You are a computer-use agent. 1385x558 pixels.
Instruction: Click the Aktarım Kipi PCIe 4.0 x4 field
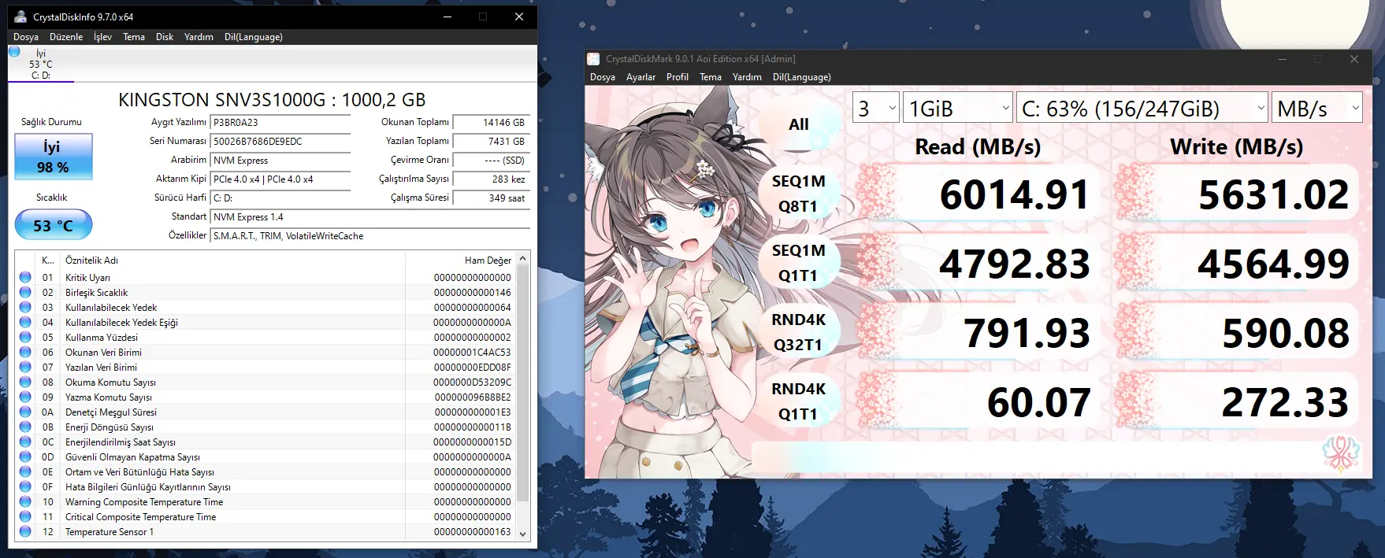coord(280,179)
